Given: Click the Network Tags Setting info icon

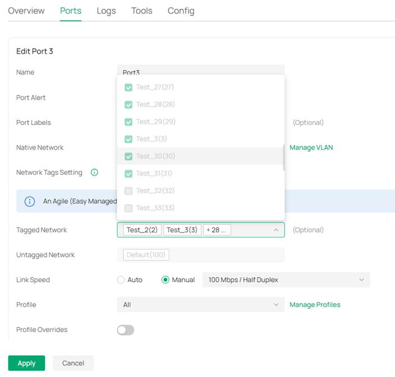Looking at the screenshot, I should click(x=94, y=173).
